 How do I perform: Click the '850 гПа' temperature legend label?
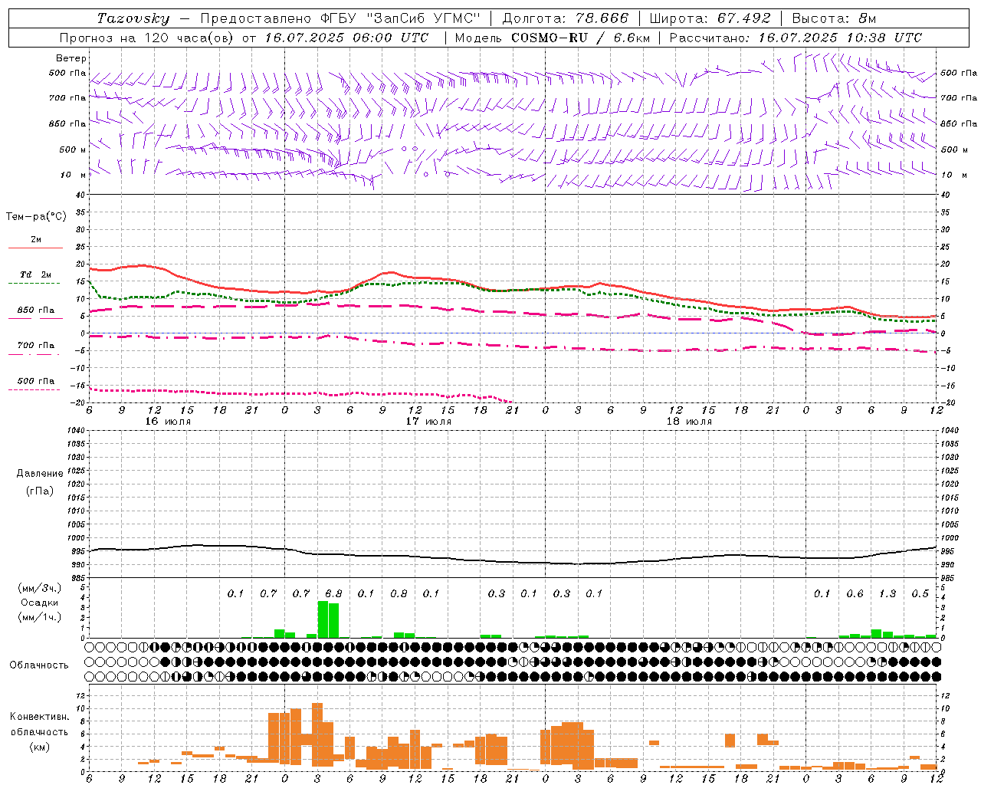coord(36,310)
